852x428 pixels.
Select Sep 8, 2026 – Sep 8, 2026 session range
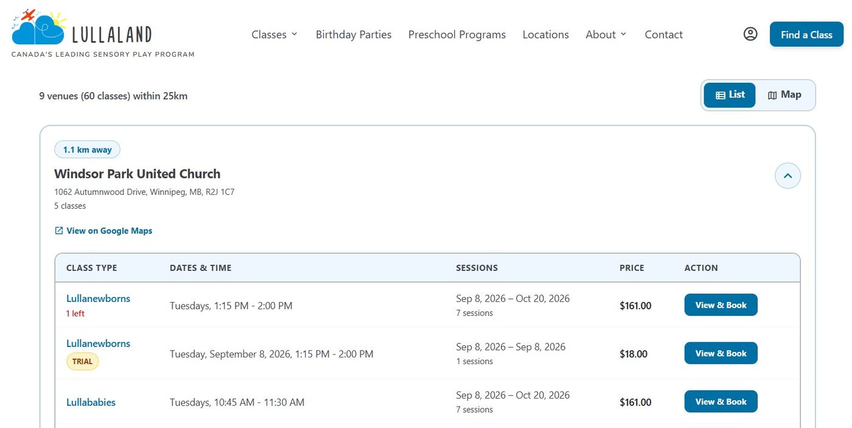click(511, 347)
